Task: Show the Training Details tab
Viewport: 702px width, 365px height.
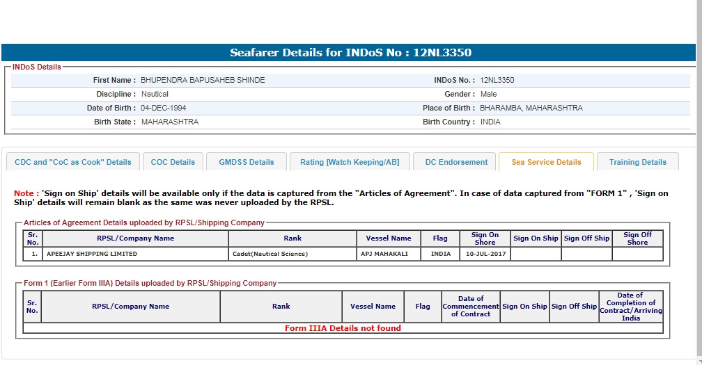Action: [x=637, y=162]
